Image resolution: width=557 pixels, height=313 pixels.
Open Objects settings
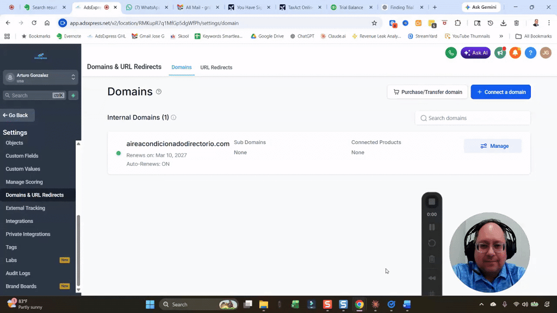14,143
